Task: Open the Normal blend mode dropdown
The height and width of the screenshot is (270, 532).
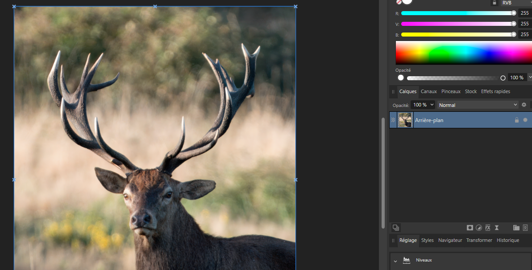Action: pyautogui.click(x=478, y=105)
